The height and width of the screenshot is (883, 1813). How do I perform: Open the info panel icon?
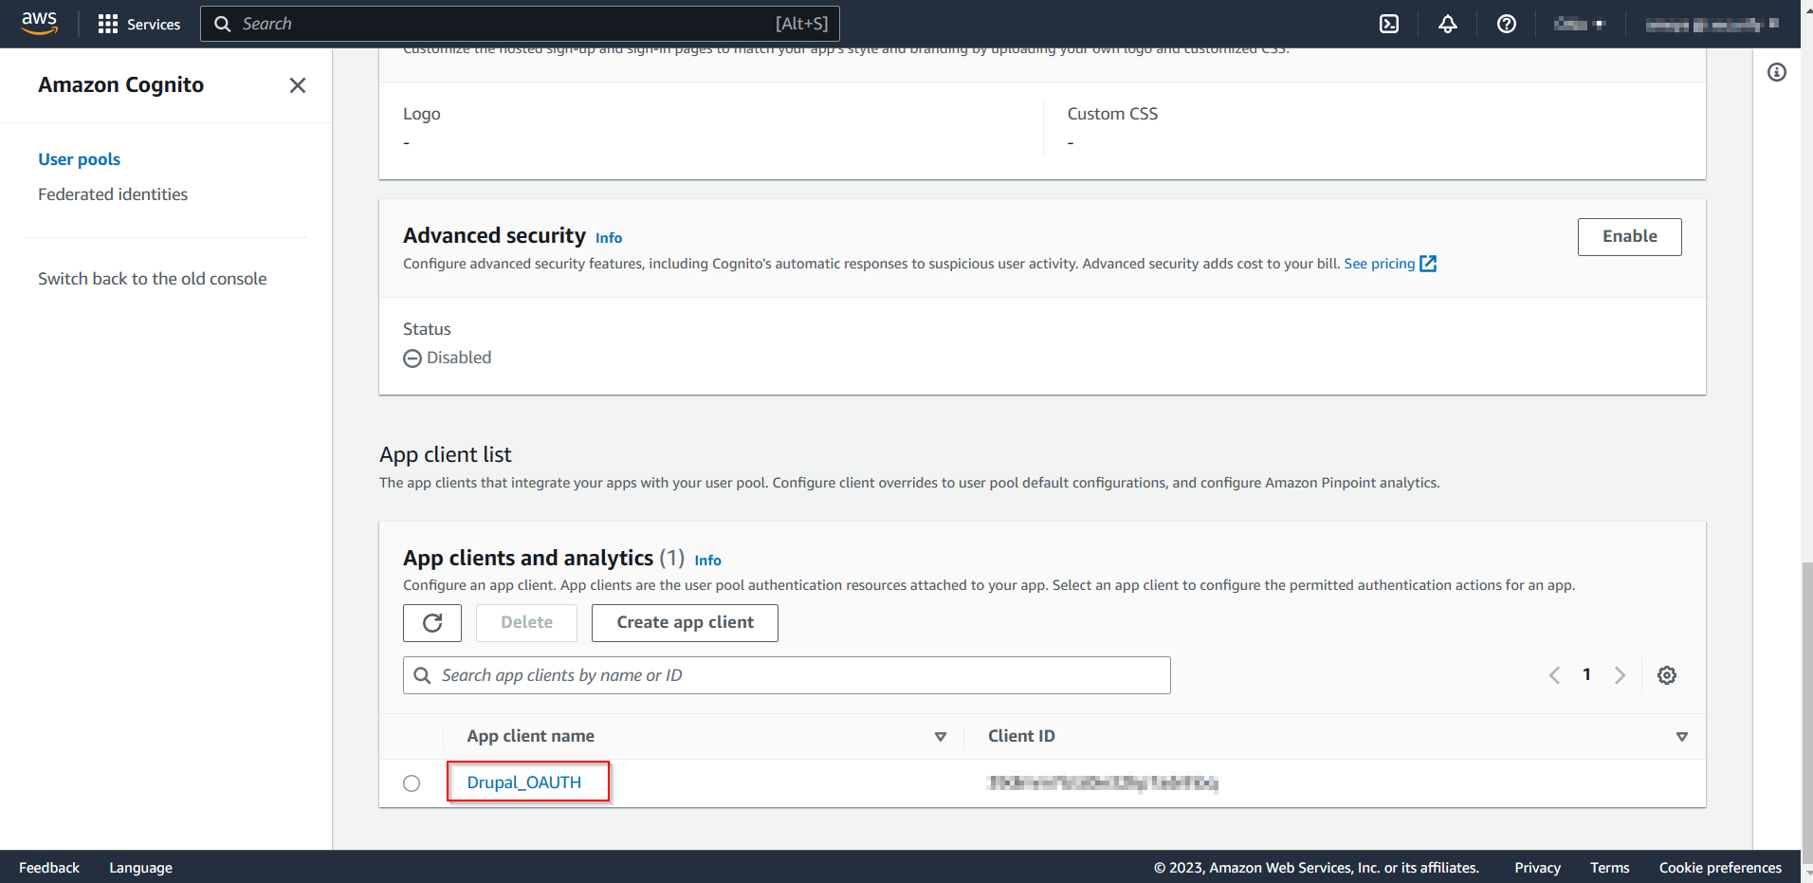point(1777,72)
